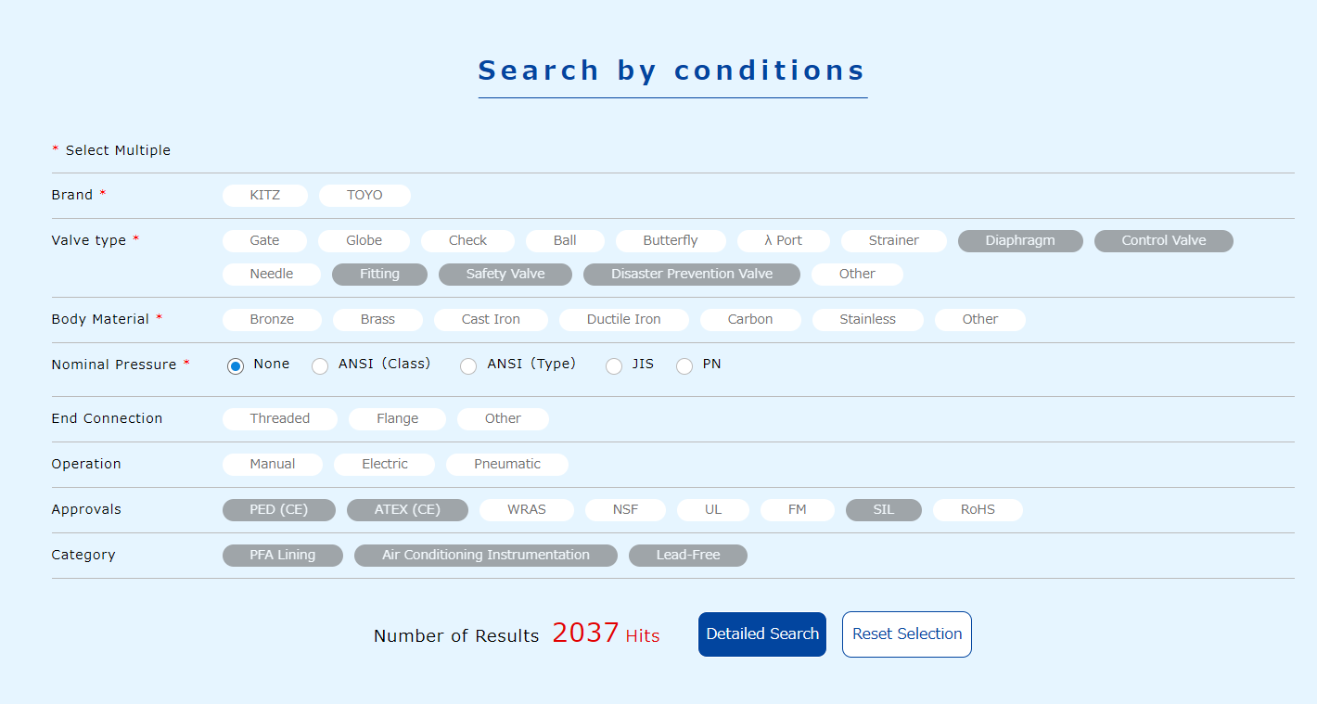Toggle the Flange end connection filter
This screenshot has width=1317, height=704.
click(x=397, y=418)
